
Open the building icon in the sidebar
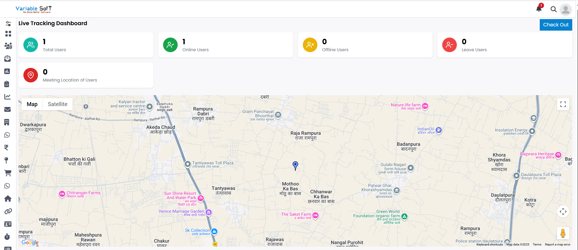pos(7,122)
